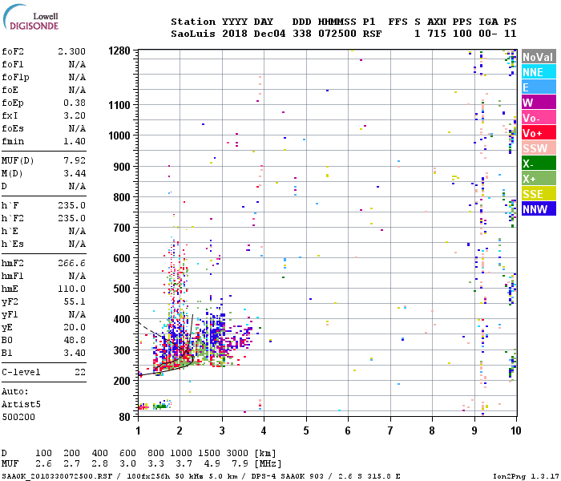Click the hmF2 value 266.6
This screenshot has height=481, width=561.
pos(71,264)
